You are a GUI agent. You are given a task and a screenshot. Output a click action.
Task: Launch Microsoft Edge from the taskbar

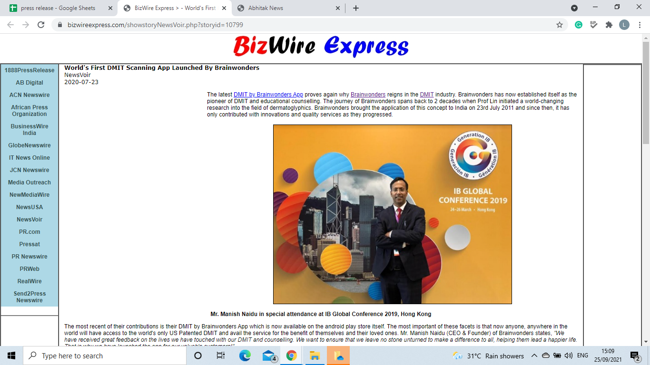[245, 355]
